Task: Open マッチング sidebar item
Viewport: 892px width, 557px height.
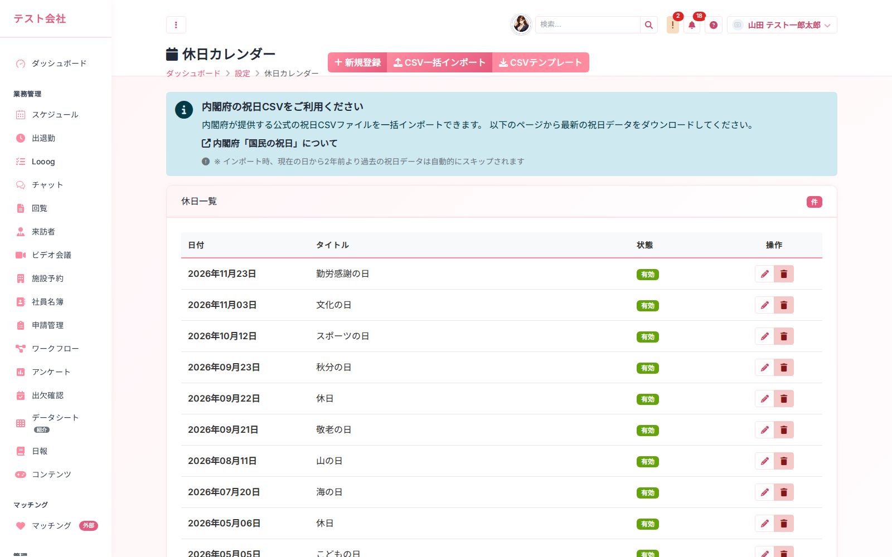Action: (56, 526)
